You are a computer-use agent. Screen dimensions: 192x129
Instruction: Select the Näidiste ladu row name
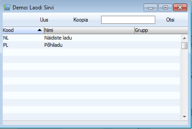pos(58,38)
